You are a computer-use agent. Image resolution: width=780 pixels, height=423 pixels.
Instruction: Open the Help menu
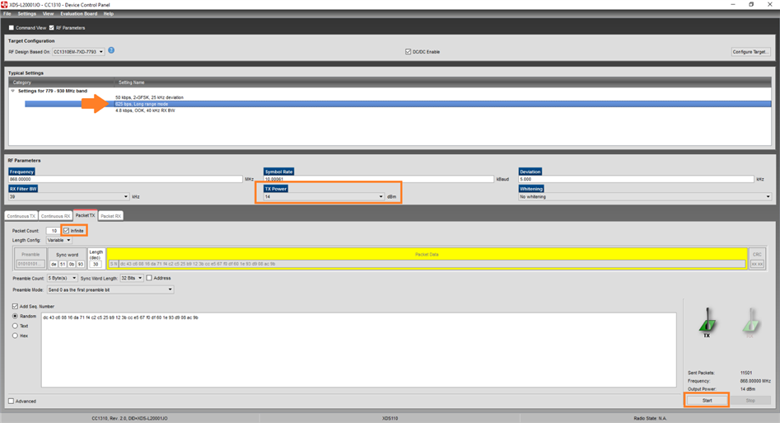[109, 14]
